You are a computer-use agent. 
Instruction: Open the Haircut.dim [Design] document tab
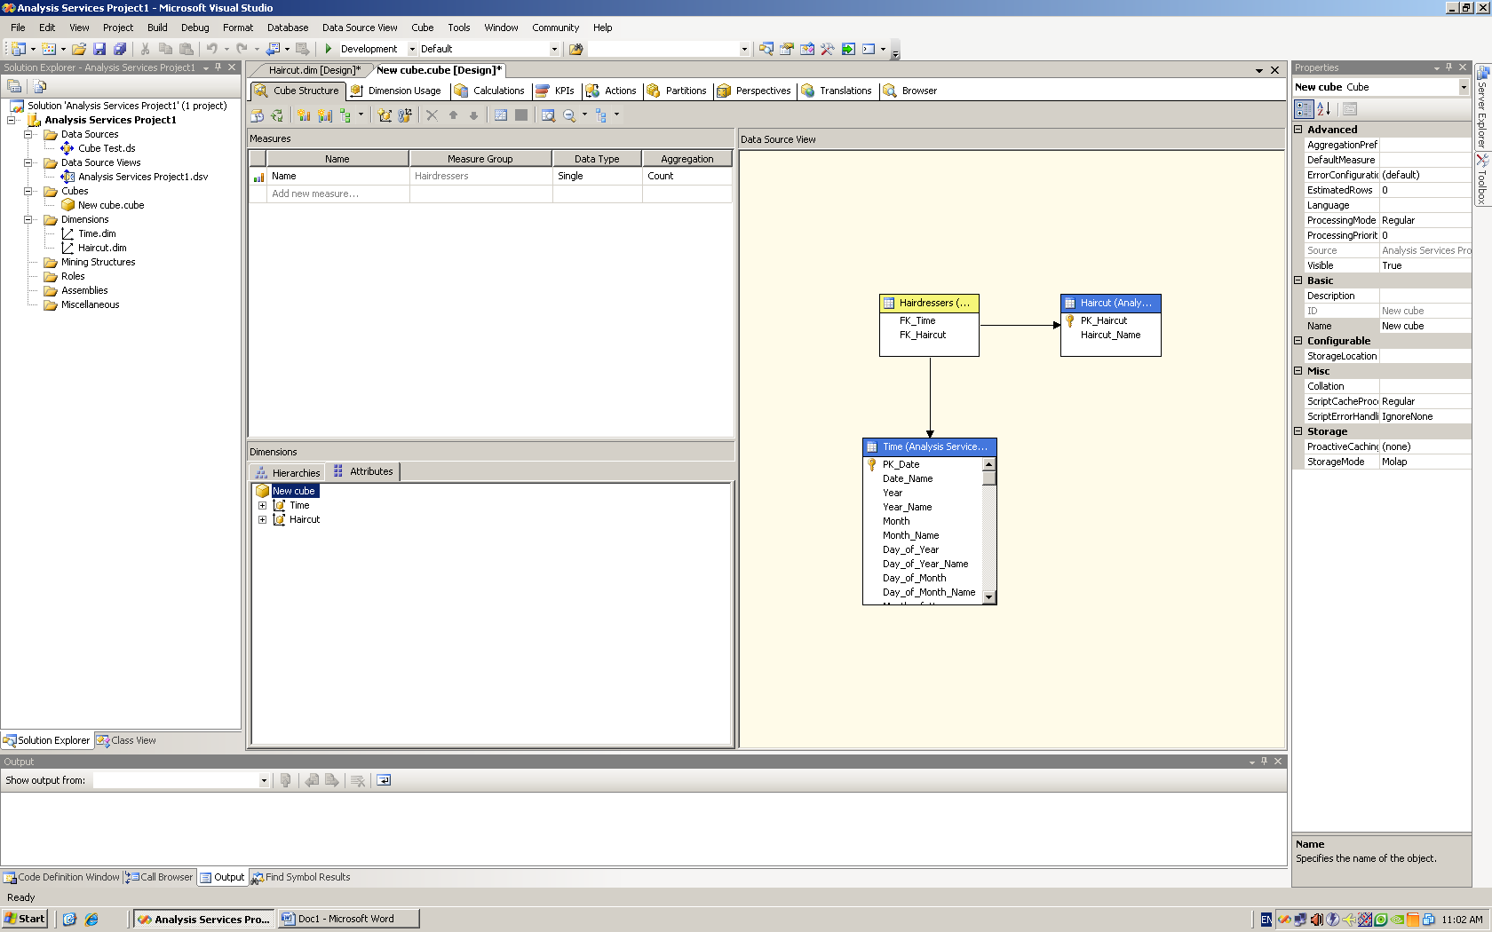(x=314, y=70)
